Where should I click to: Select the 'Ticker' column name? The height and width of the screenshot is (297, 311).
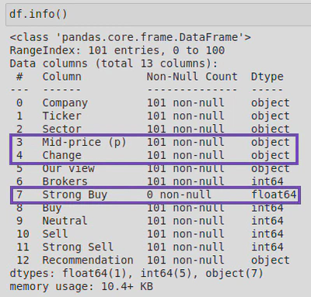pos(62,116)
